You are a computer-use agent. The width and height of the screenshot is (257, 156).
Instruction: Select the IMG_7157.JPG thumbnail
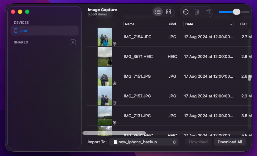[105, 96]
